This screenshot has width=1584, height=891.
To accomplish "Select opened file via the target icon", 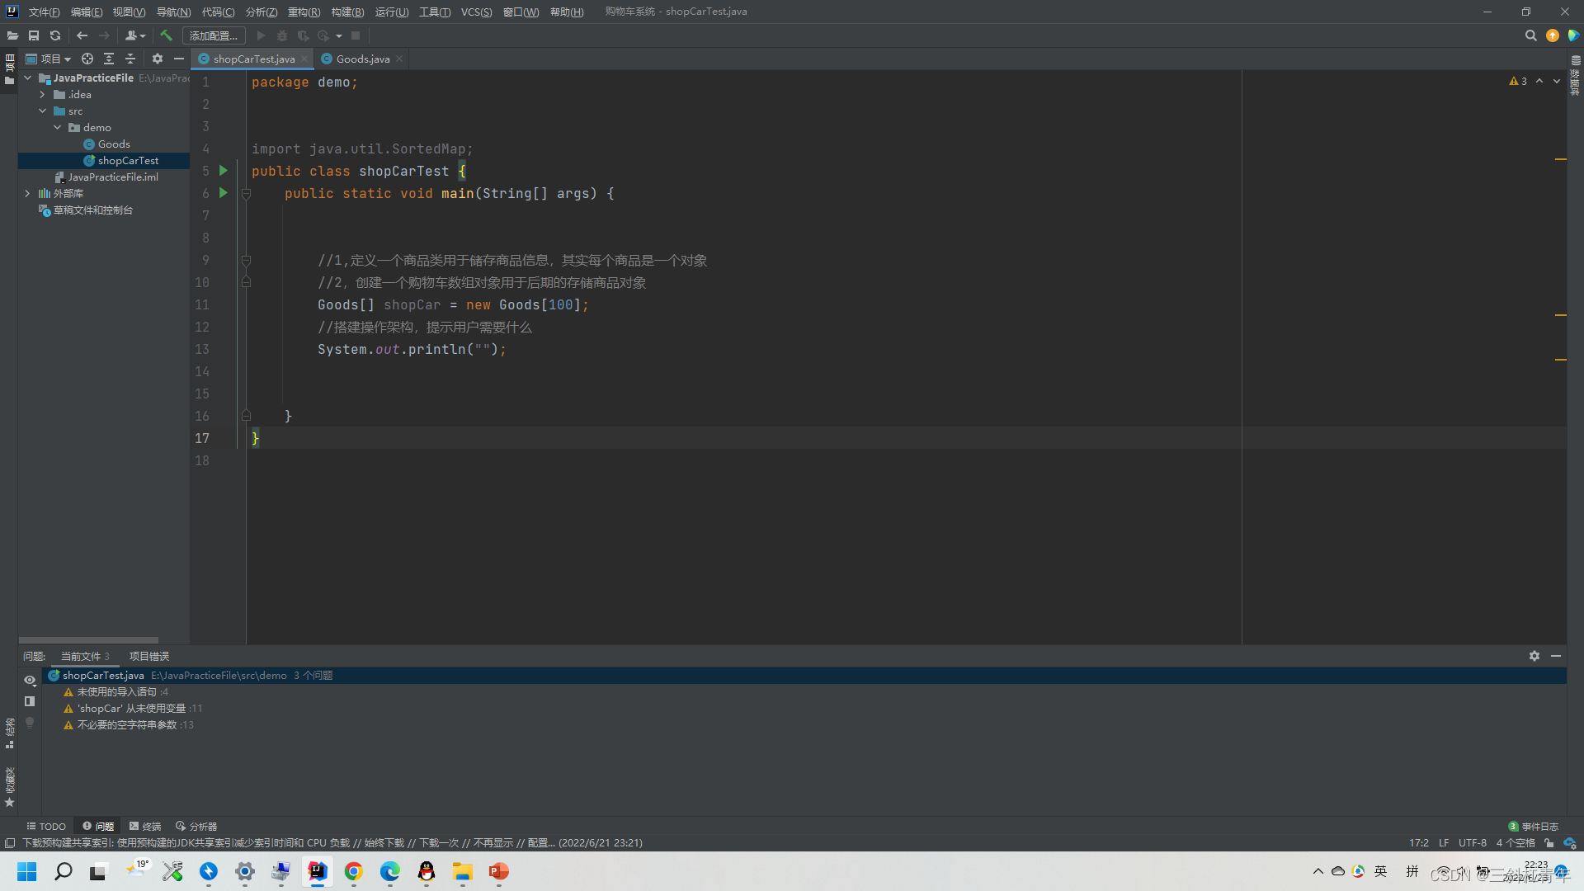I will 87,59.
